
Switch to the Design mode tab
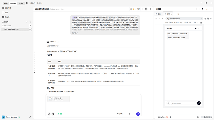point(21,3)
